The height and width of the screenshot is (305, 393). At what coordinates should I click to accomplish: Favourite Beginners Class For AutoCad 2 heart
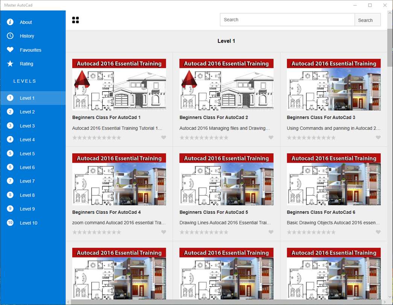271,137
